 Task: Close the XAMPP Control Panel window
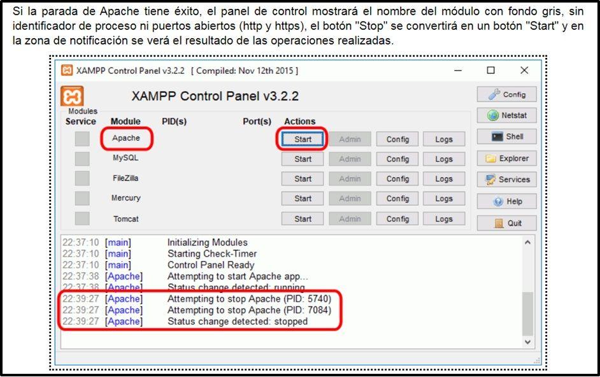click(x=524, y=70)
